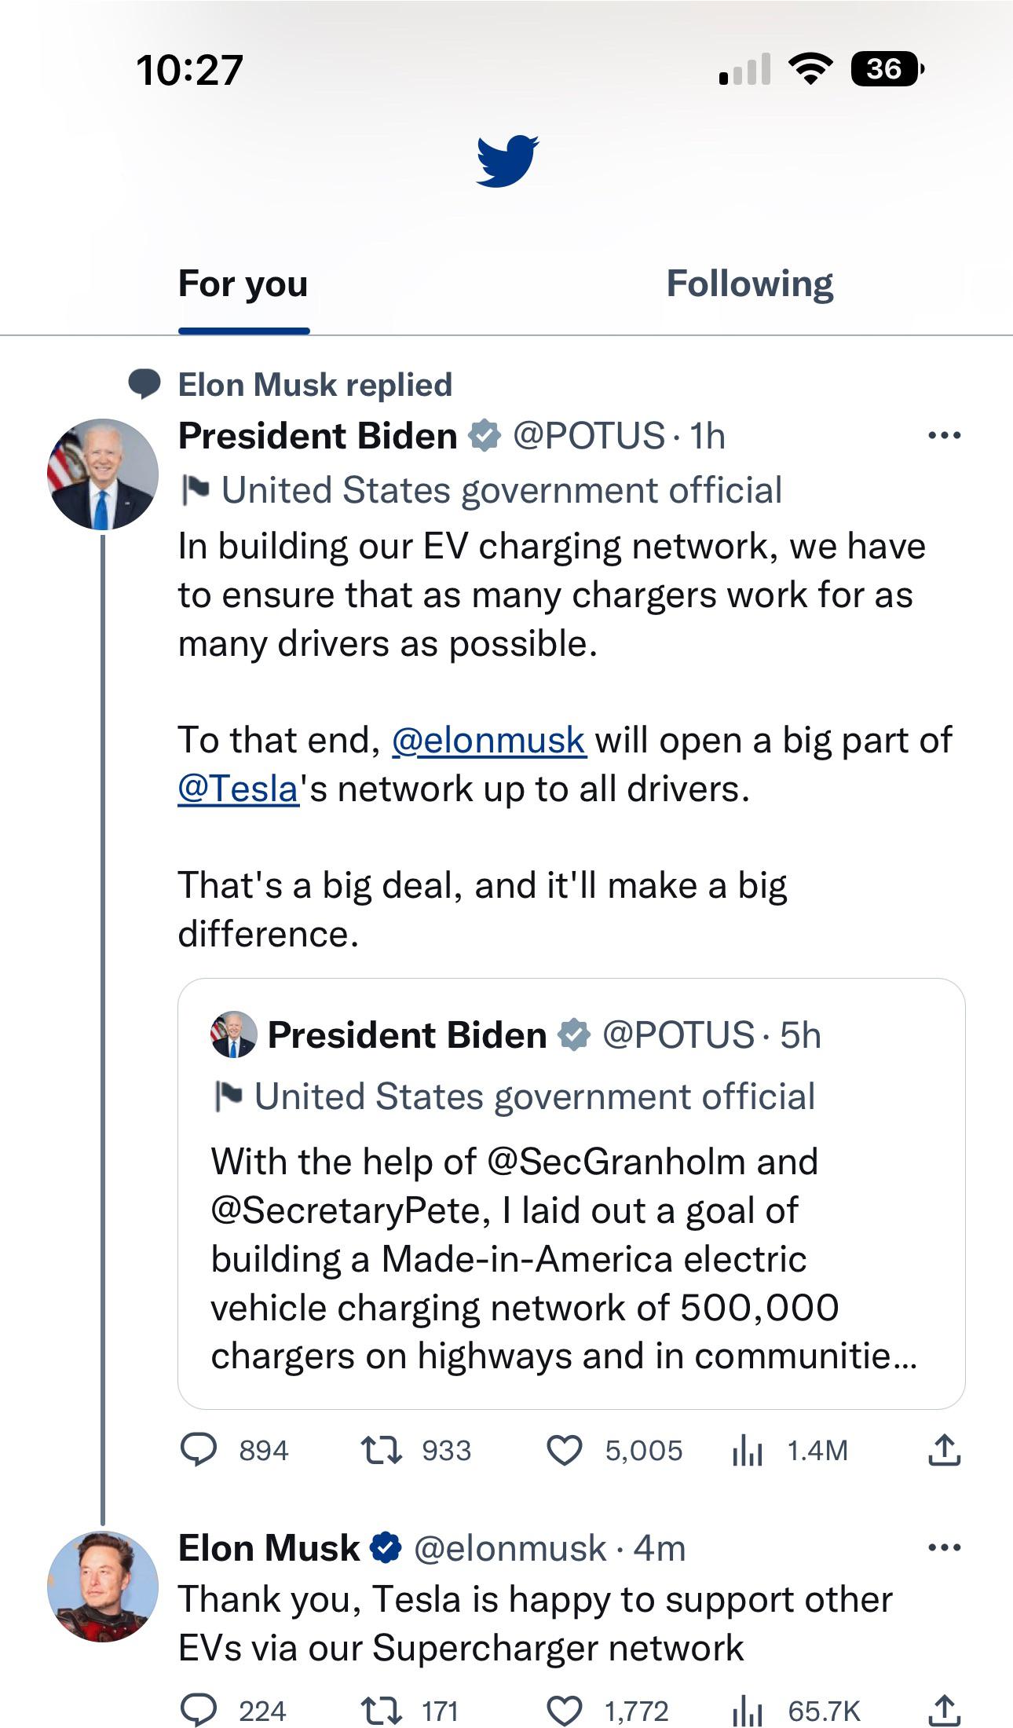1013x1728 pixels.
Task: Like Elon Musk's Supercharger reply
Action: [x=564, y=1711]
